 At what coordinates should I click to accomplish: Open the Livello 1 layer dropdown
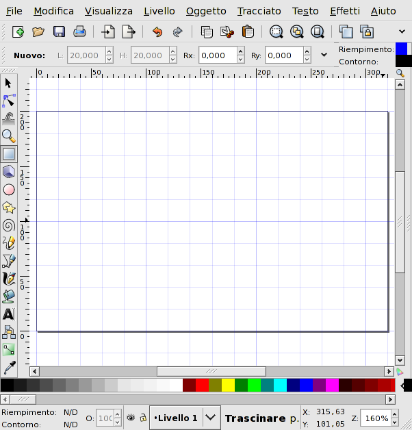pyautogui.click(x=211, y=417)
